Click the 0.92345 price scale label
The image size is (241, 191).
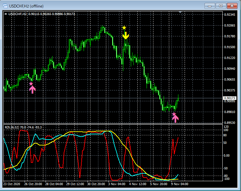point(230,15)
